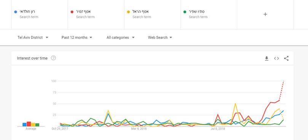Viewport: 308px width, 140px height.
Task: Open the Web Search type dropdown
Action: (160, 37)
